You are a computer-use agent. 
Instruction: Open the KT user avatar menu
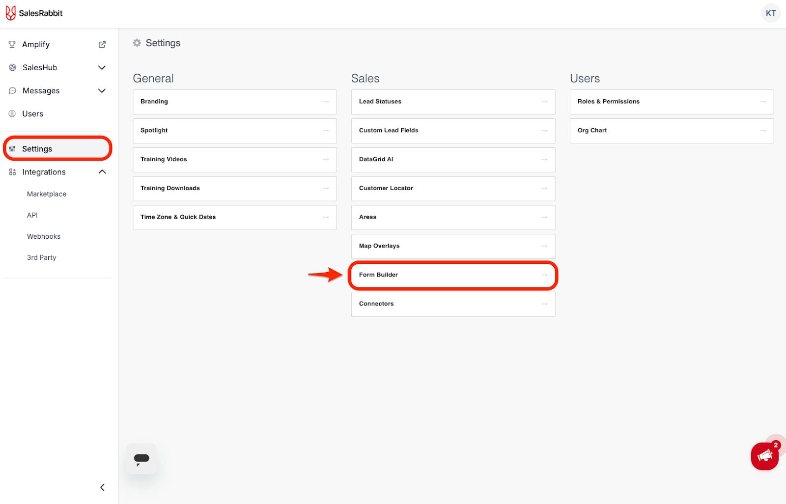coord(770,13)
